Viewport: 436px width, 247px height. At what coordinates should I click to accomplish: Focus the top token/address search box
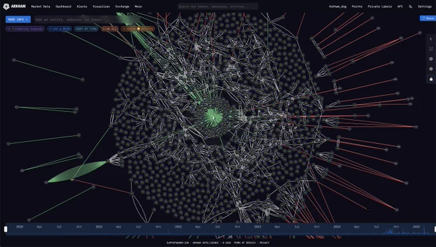pyautogui.click(x=218, y=6)
